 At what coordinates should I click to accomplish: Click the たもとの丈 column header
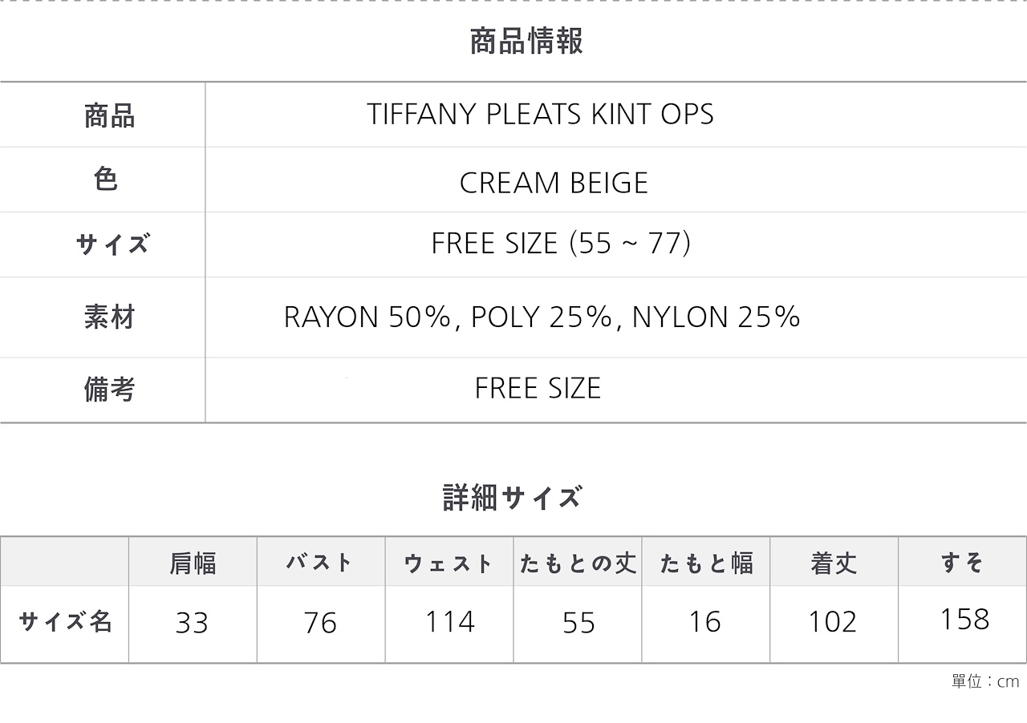578,563
